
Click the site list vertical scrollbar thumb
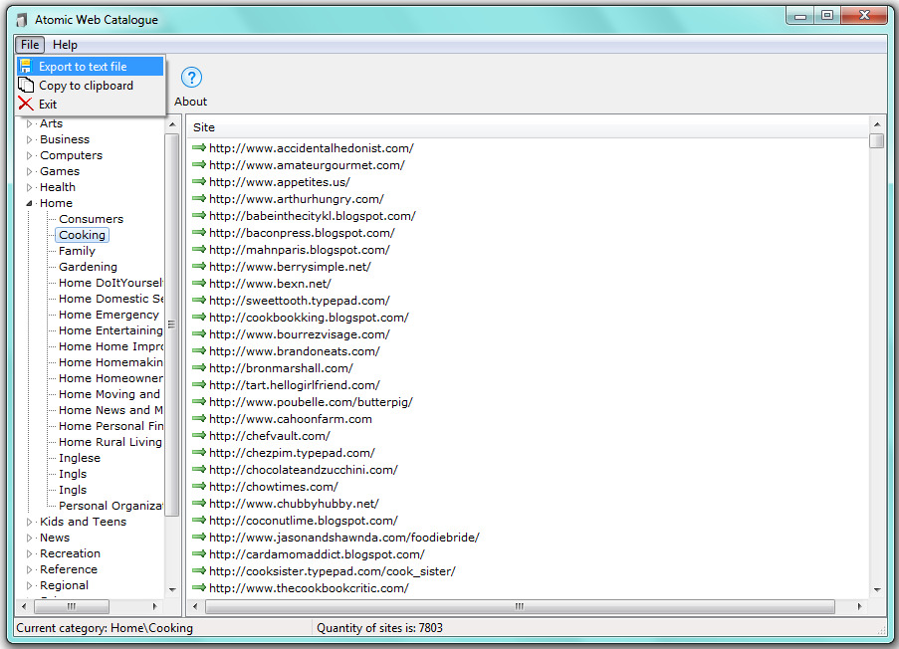point(877,140)
